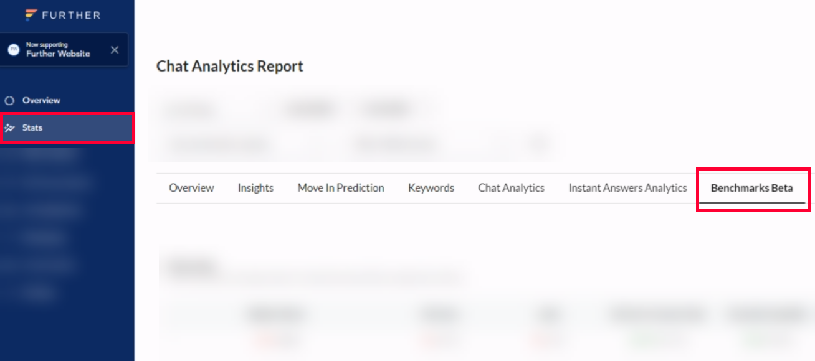Image resolution: width=815 pixels, height=361 pixels.
Task: Open blurred control ending the filter row
Action: (537, 144)
